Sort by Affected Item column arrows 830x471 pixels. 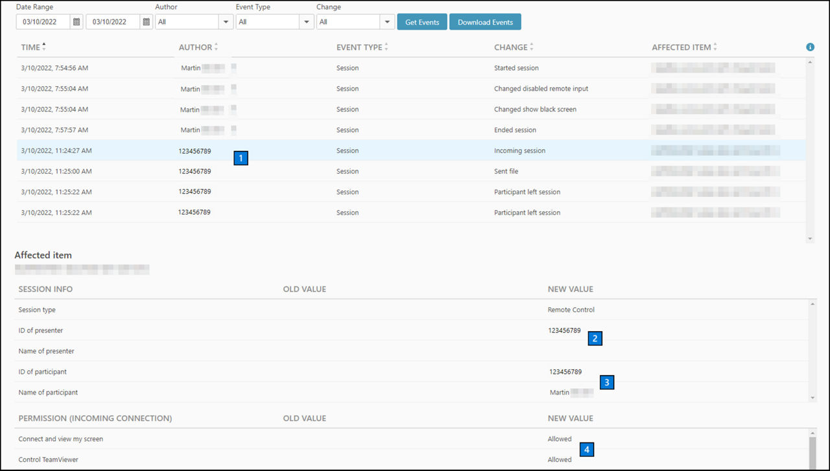coord(715,47)
